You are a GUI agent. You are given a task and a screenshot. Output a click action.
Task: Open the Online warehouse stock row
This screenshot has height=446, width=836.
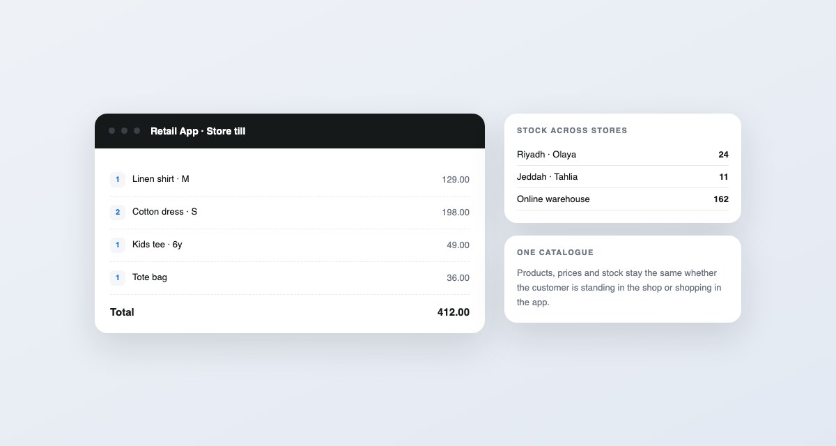[x=623, y=199]
